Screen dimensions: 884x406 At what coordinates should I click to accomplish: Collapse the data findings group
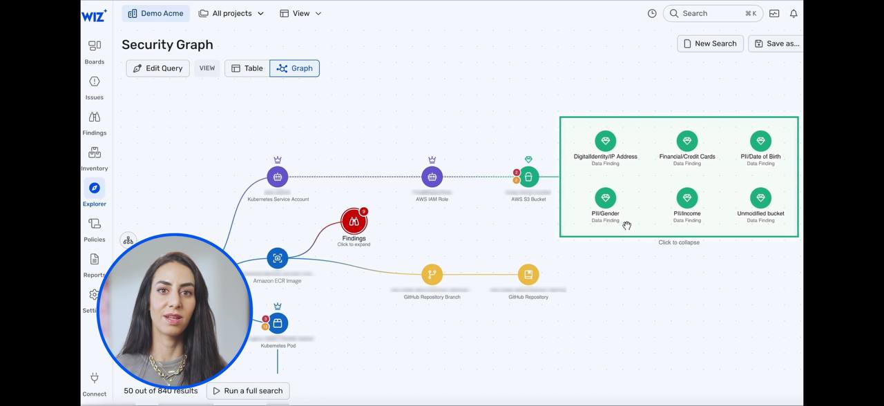[679, 242]
